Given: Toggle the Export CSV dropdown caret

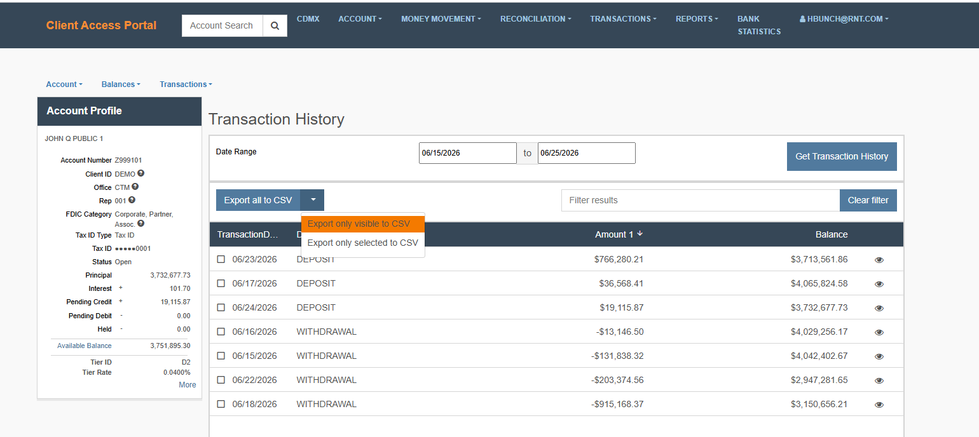Looking at the screenshot, I should [x=313, y=200].
